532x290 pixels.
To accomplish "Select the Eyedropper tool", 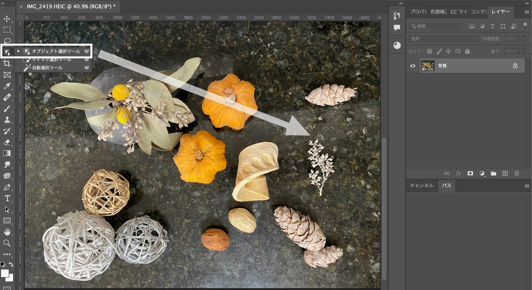I will pyautogui.click(x=7, y=86).
